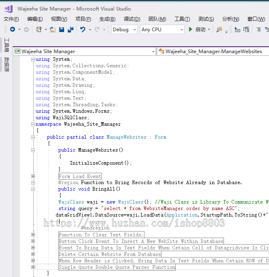Image resolution: width=269 pixels, height=277 pixels.
Task: Click the 'using WajiSQlClass;' line
Action: pos(62,118)
